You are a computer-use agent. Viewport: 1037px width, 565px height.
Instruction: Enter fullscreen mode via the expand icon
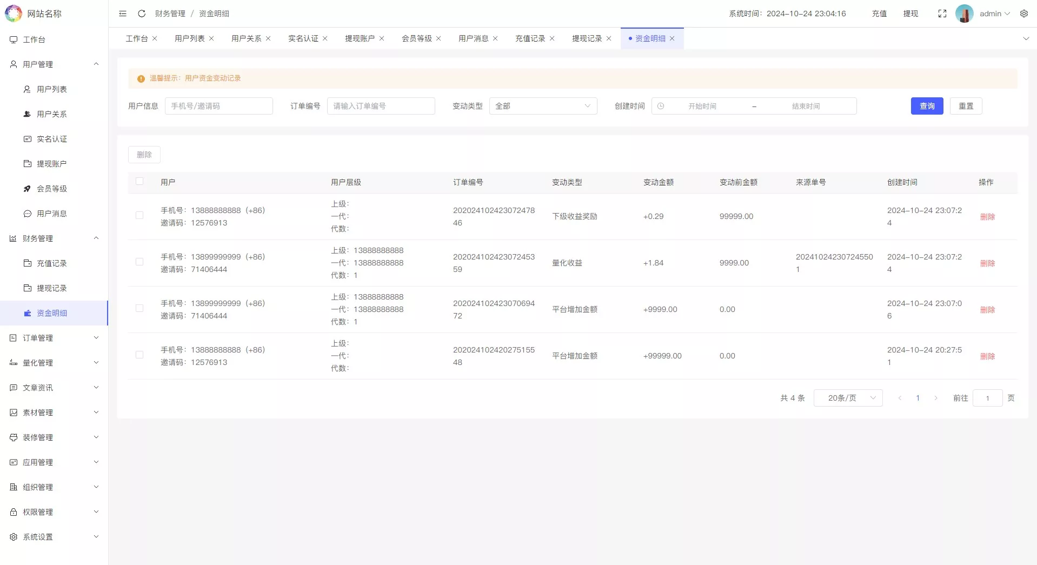(x=942, y=14)
